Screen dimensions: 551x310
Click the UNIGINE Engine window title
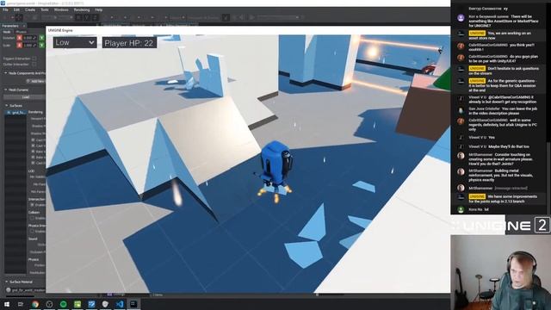(x=60, y=31)
